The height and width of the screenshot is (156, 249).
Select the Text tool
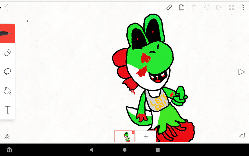pyautogui.click(x=7, y=110)
